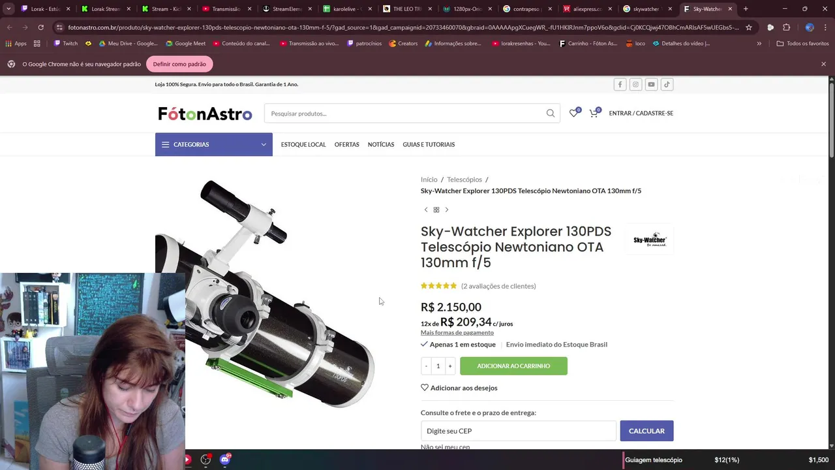Click the Sky-Watcher brand logo
The width and height of the screenshot is (835, 470).
click(650, 239)
